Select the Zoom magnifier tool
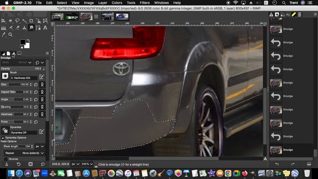The width and height of the screenshot is (318, 179). tap(10, 35)
